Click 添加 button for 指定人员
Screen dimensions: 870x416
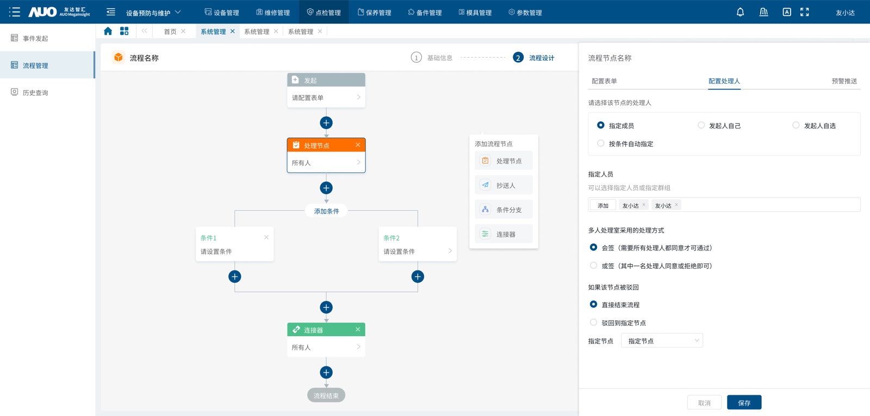[603, 205]
